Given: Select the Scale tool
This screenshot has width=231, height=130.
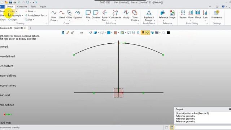Looking at the screenshot, I should click(205, 14).
